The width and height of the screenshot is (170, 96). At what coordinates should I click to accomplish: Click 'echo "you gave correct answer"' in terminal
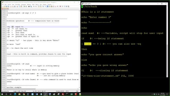coord(103,54)
